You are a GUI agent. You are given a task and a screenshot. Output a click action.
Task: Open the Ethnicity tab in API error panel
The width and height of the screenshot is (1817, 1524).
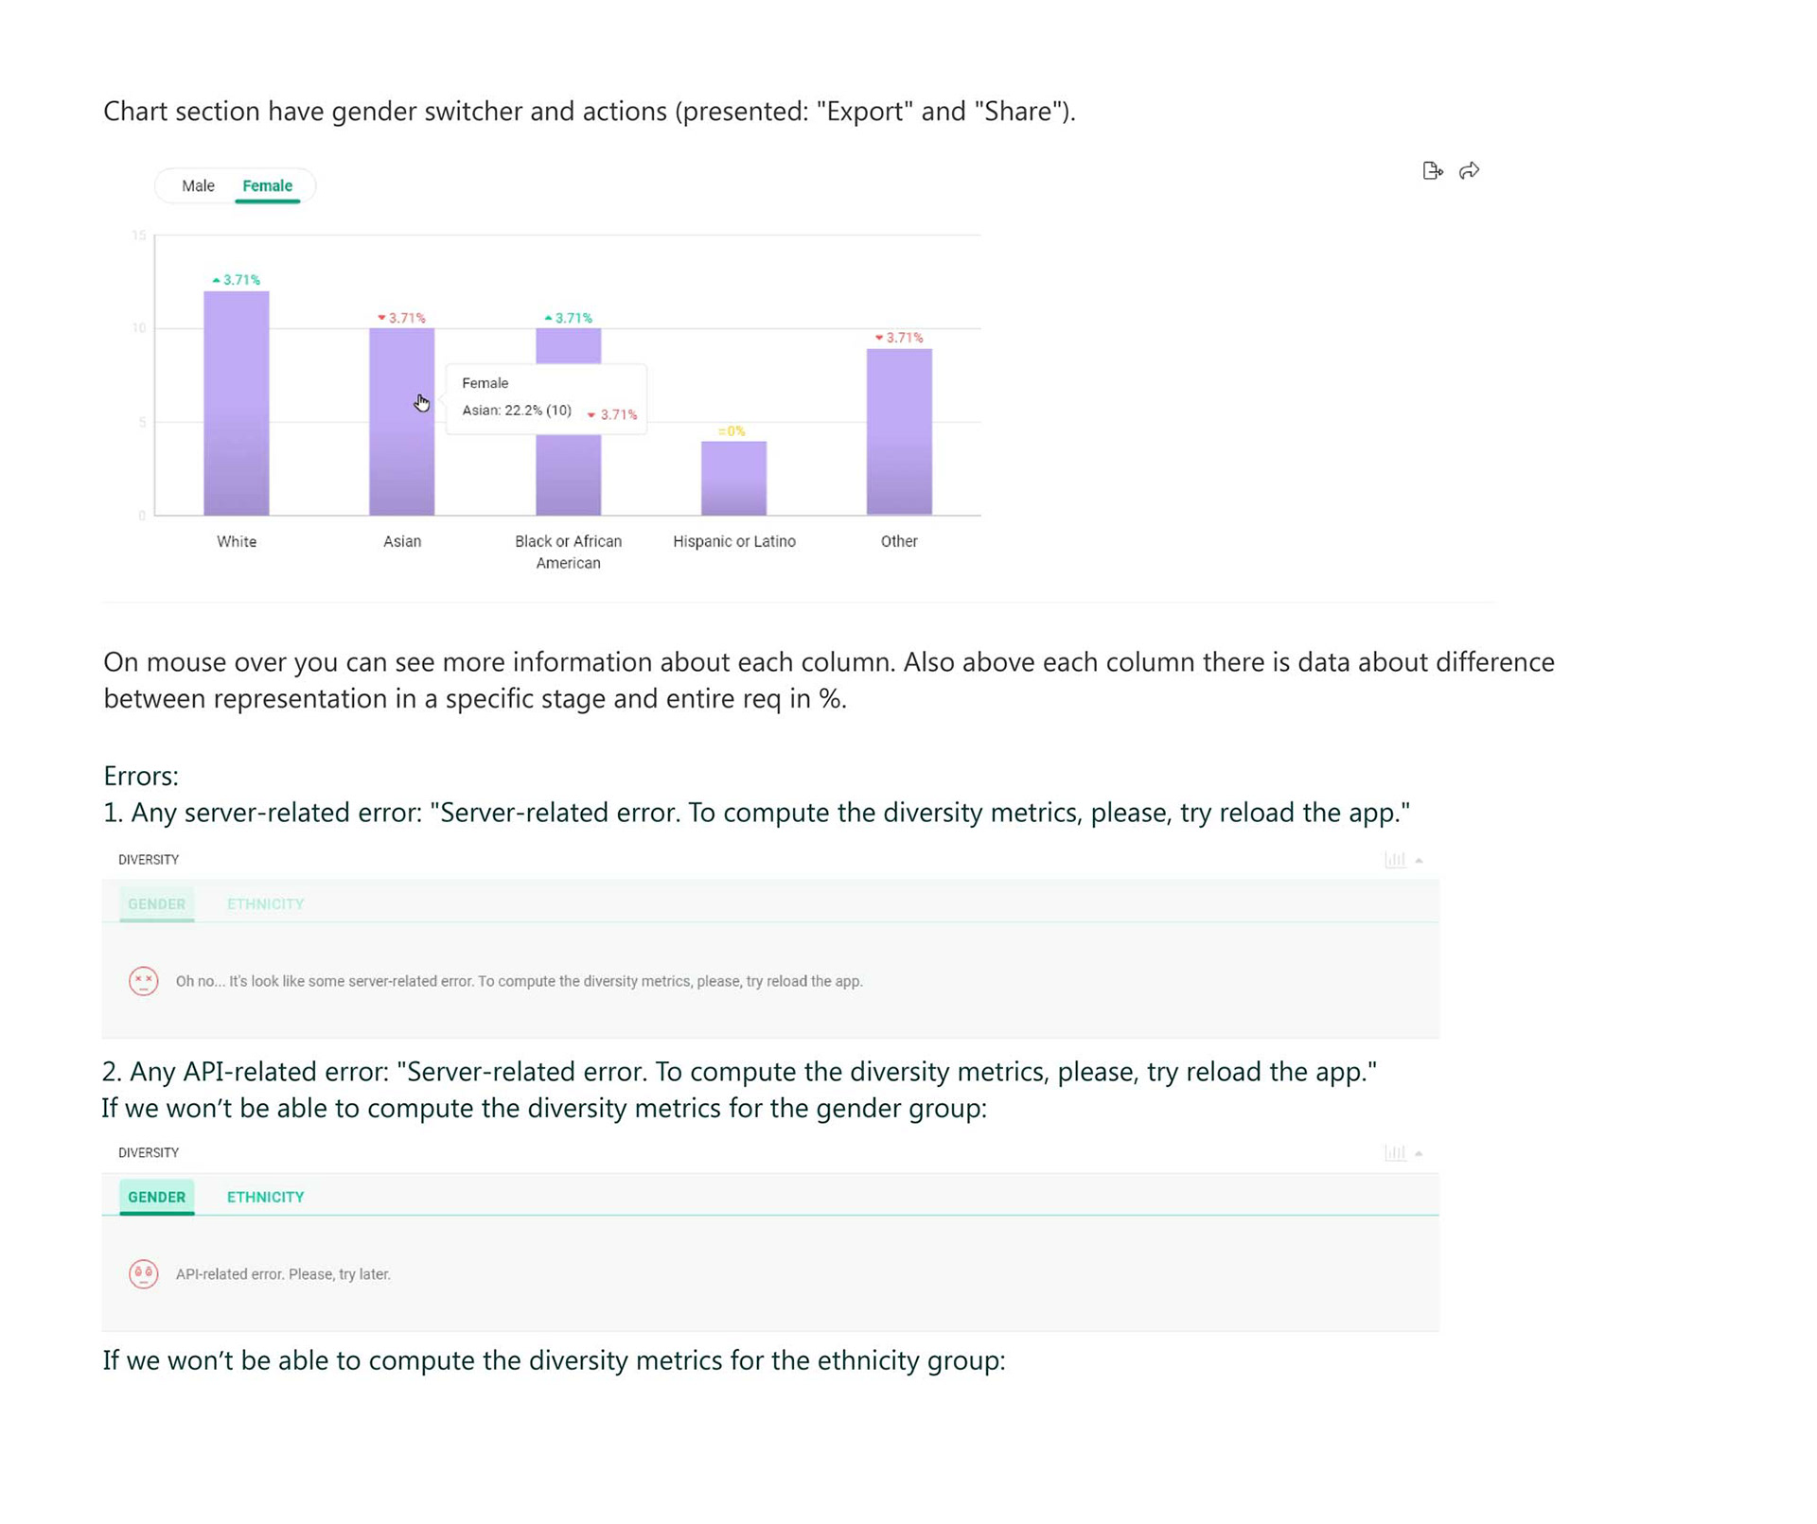(265, 1197)
